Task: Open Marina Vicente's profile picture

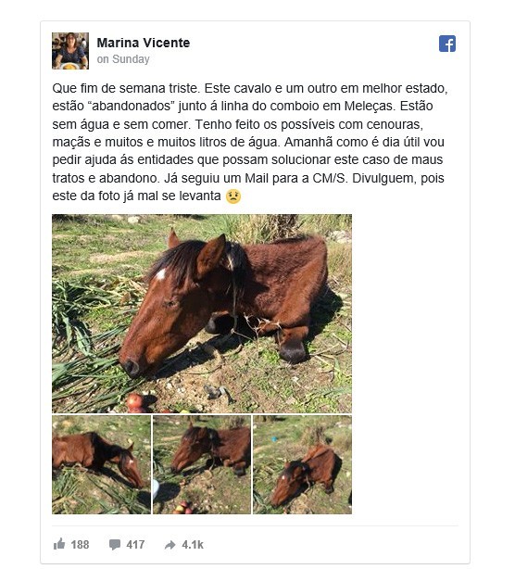Action: click(70, 51)
